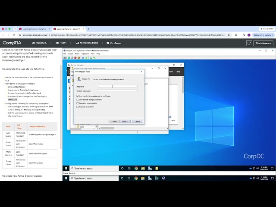
Task: Click Chrome on the host taskbar below Status bar
Action: (x=136, y=178)
